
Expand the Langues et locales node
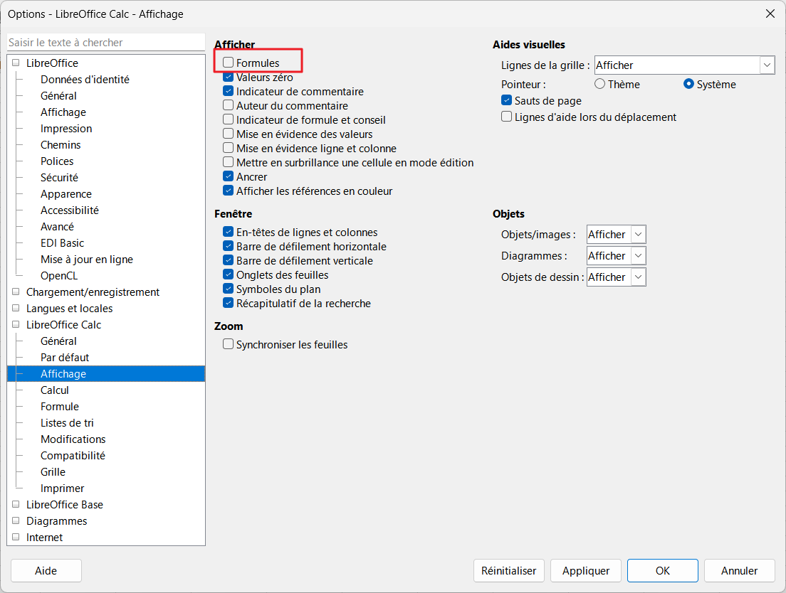coord(16,309)
